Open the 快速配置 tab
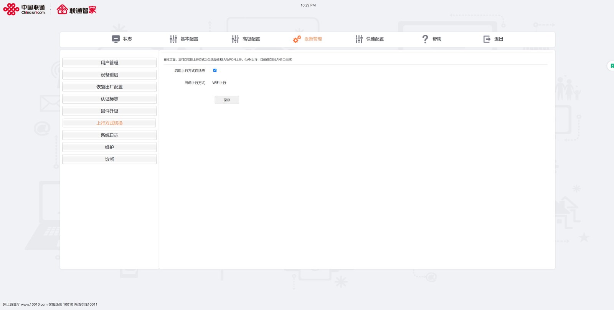Image resolution: width=614 pixels, height=310 pixels. coord(375,39)
